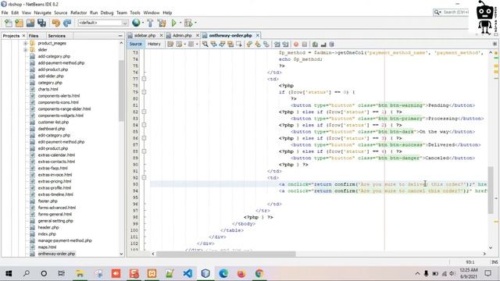Screen dimensions: 500x281
Task: Open the browser selection dropdown arrow beside the globe
Action: [x=142, y=23]
